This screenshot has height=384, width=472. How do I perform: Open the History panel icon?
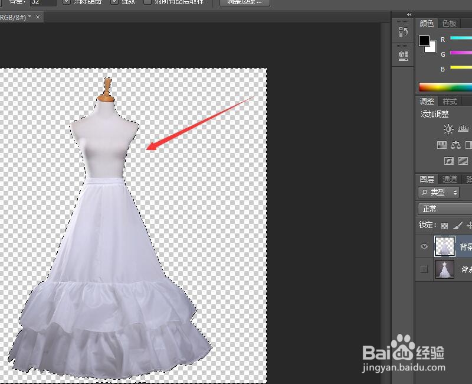pyautogui.click(x=403, y=32)
